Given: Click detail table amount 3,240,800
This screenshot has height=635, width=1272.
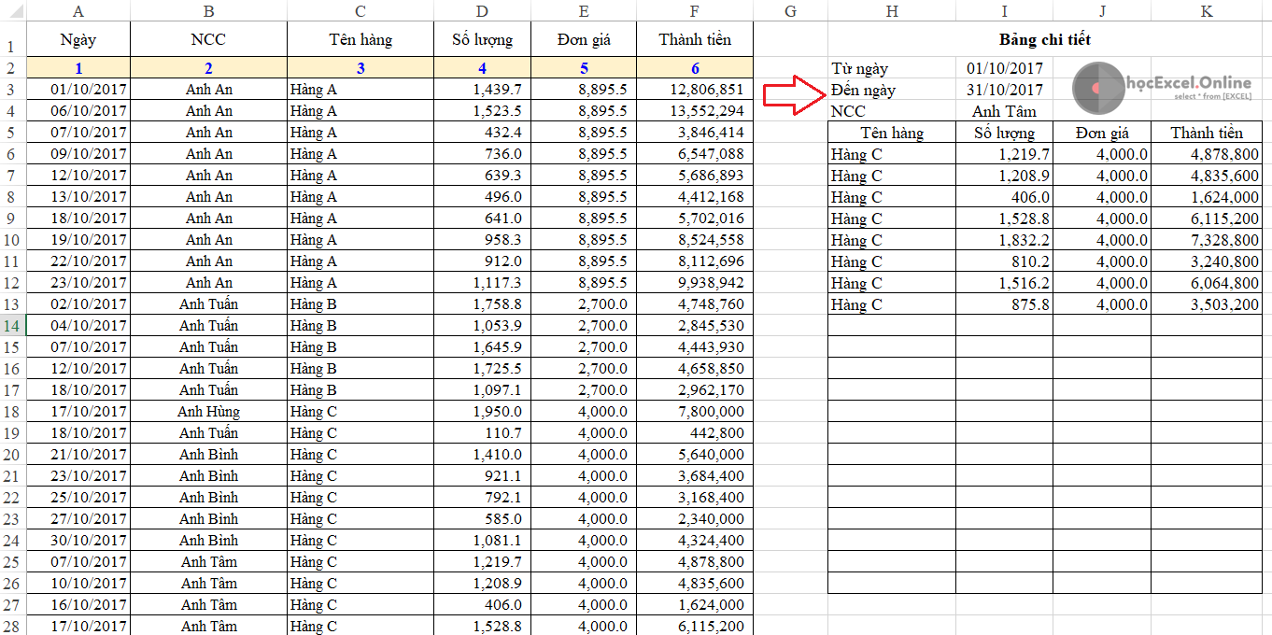Looking at the screenshot, I should point(1208,261).
